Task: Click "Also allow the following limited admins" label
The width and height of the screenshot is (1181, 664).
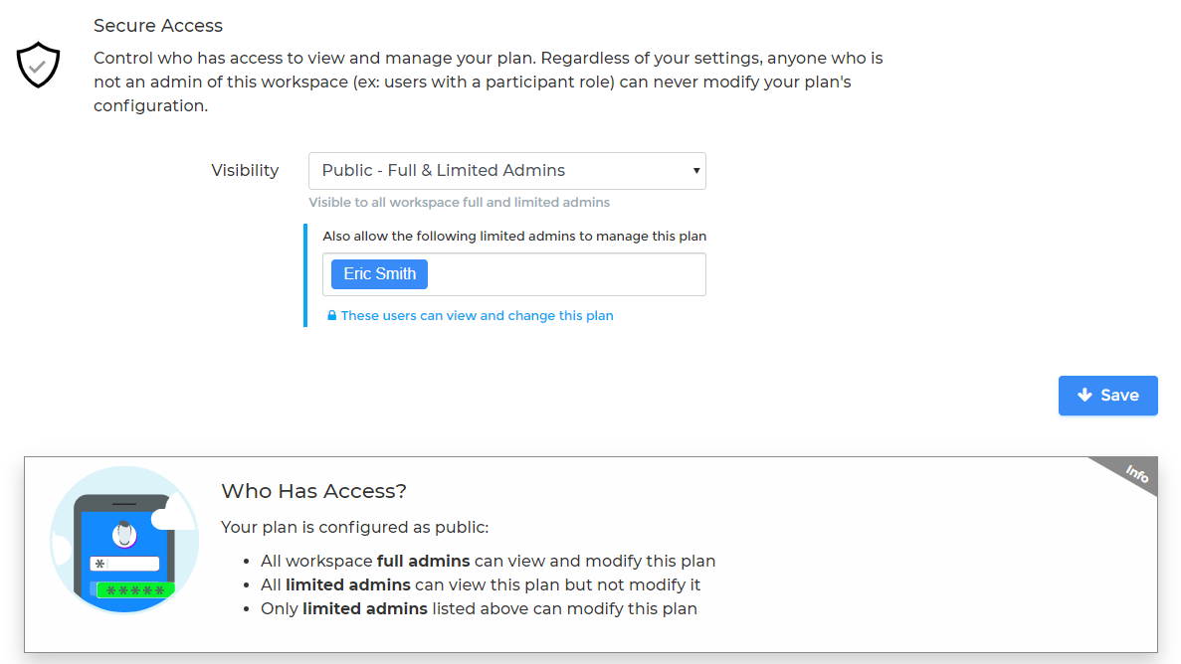Action: 514,237
